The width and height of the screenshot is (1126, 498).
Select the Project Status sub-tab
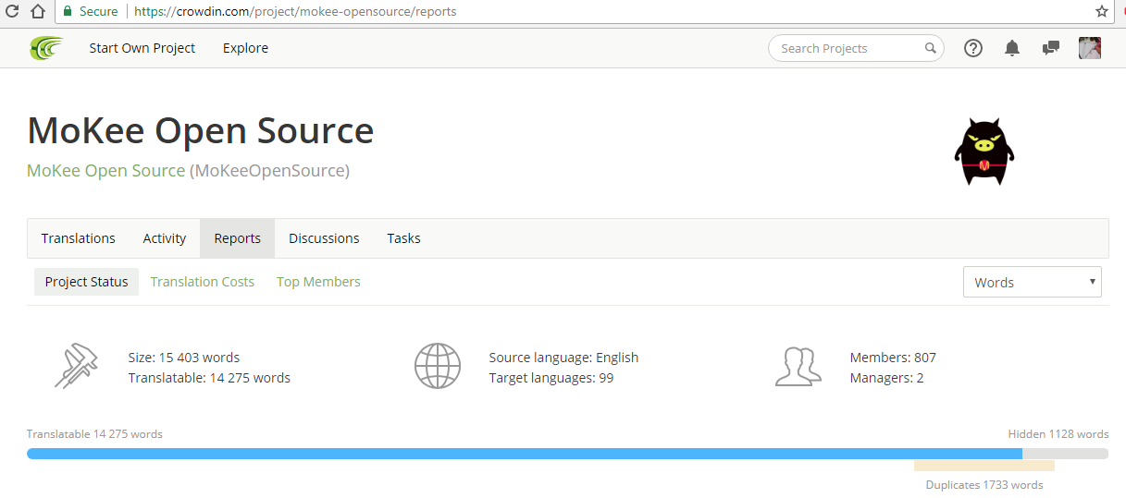coord(87,282)
